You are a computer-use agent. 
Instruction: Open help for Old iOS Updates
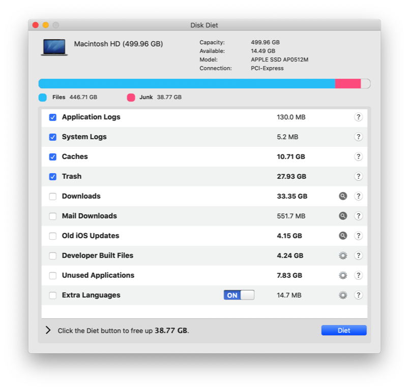(x=359, y=236)
